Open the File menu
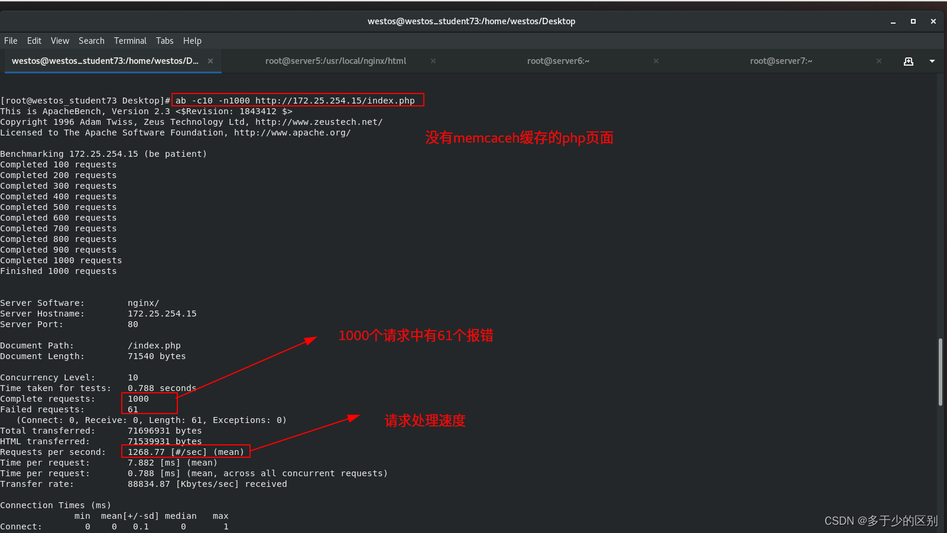The width and height of the screenshot is (947, 533). (11, 41)
